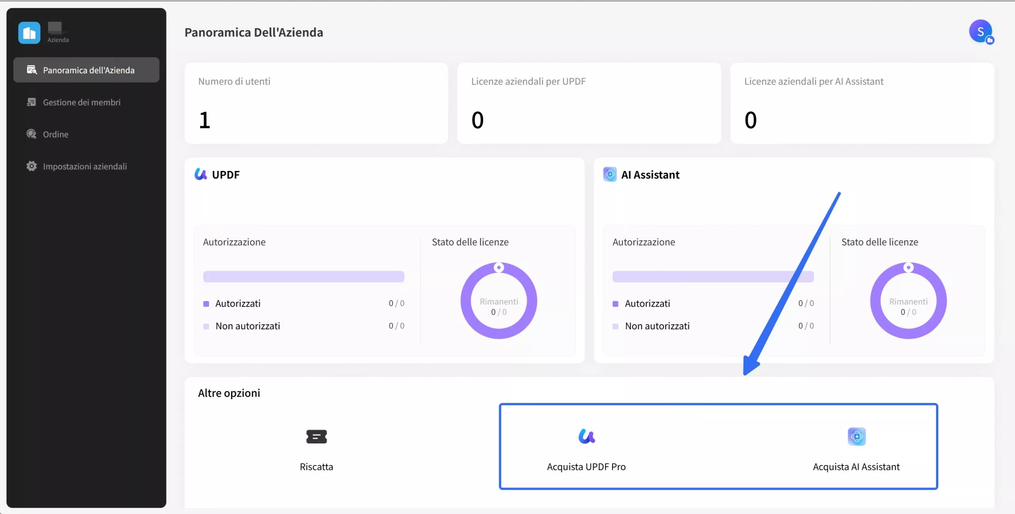1015x514 pixels.
Task: Click the AI Assistant license donut chart
Action: coord(908,301)
